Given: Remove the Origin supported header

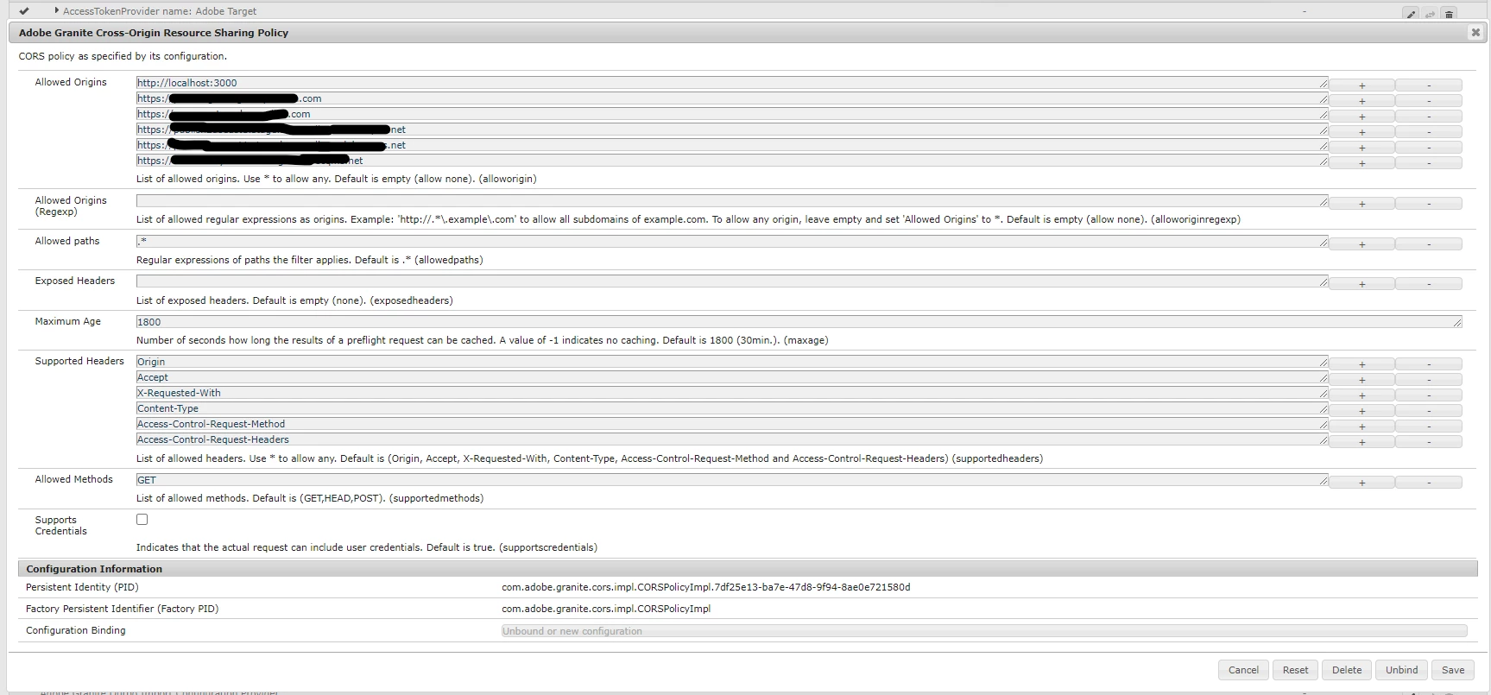Looking at the screenshot, I should click(1429, 364).
